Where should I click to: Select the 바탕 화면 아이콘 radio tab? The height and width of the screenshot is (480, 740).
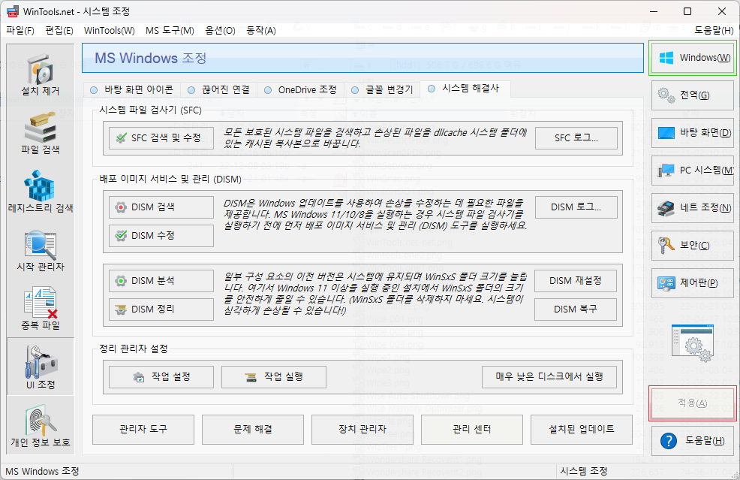coord(131,89)
